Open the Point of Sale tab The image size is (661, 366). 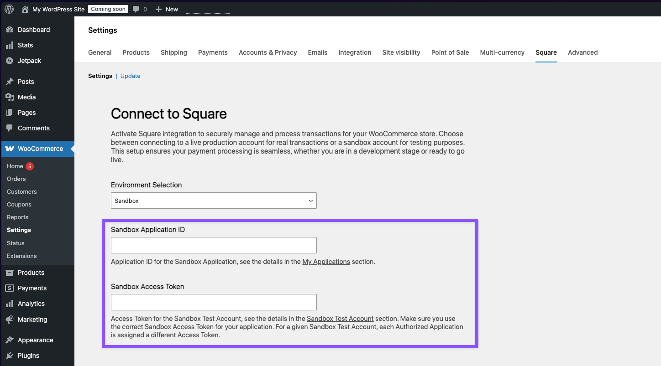click(450, 52)
